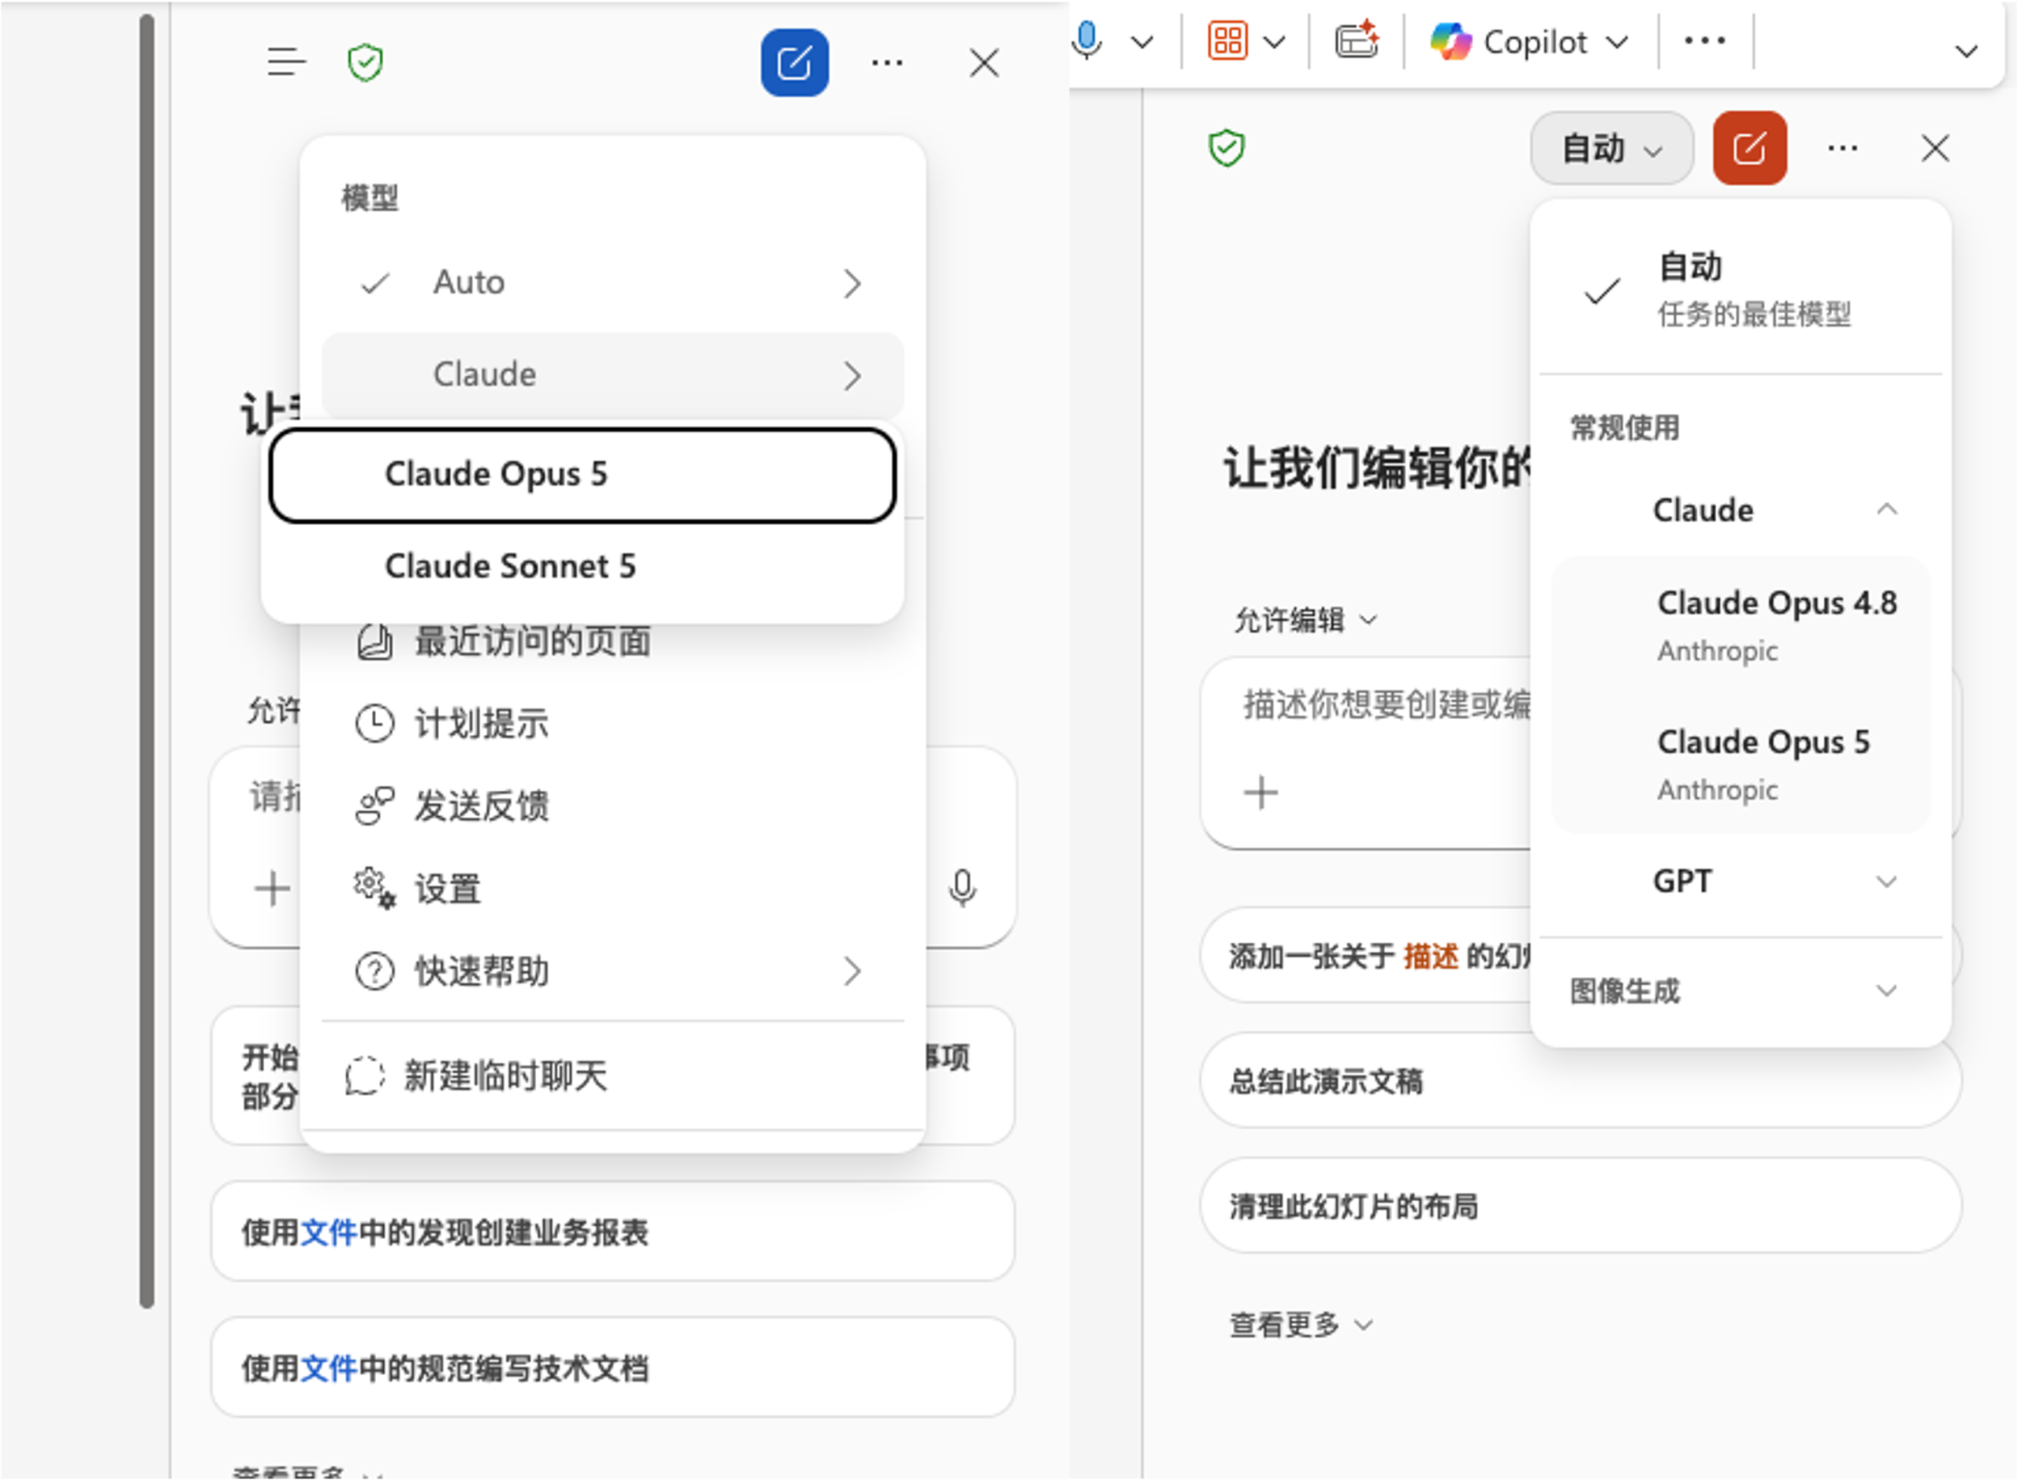
Task: Expand the dictate dropdown arrow
Action: click(x=1142, y=42)
